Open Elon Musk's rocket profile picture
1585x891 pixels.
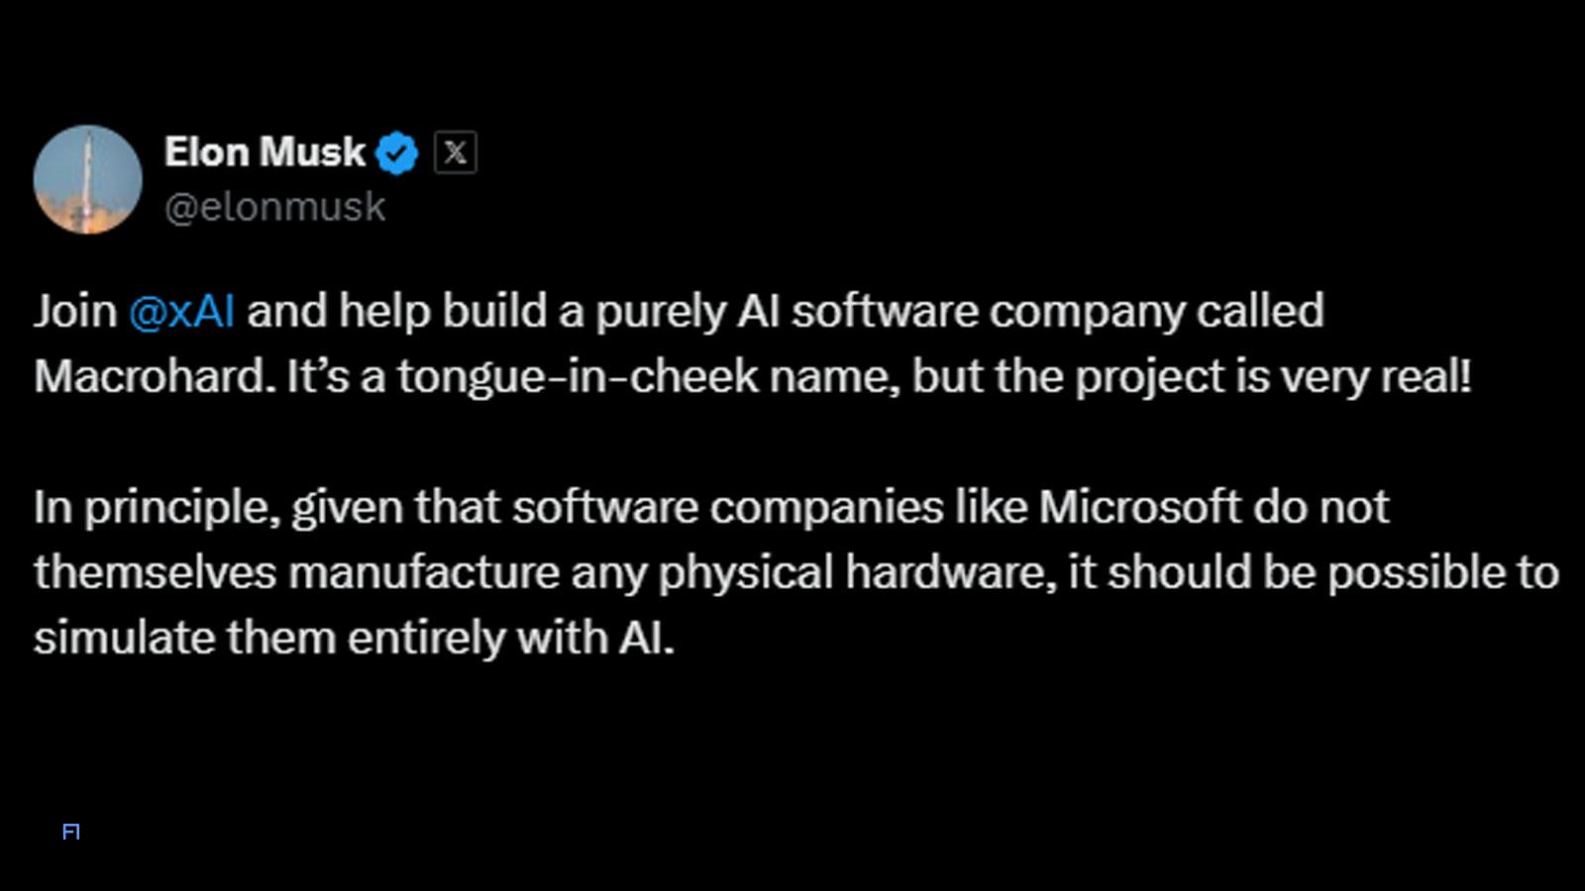(88, 179)
